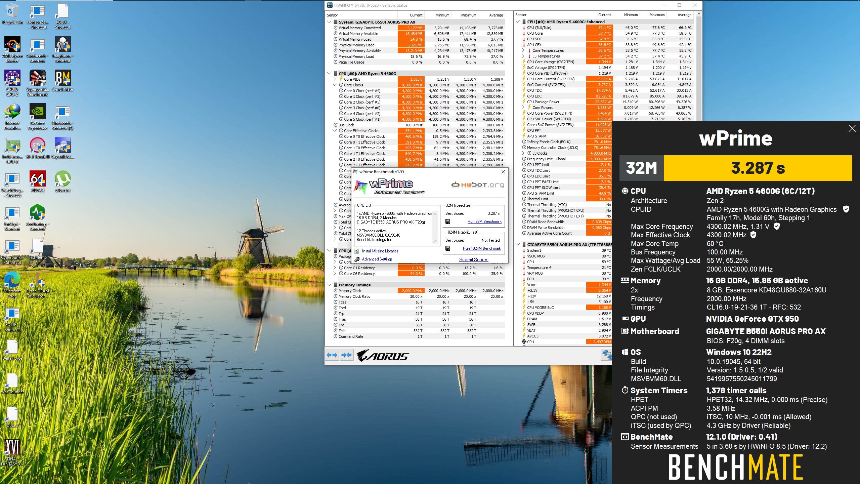The height and width of the screenshot is (484, 860).
Task: Launch Superposition Benchmark desktop icon
Action: pyautogui.click(x=38, y=83)
